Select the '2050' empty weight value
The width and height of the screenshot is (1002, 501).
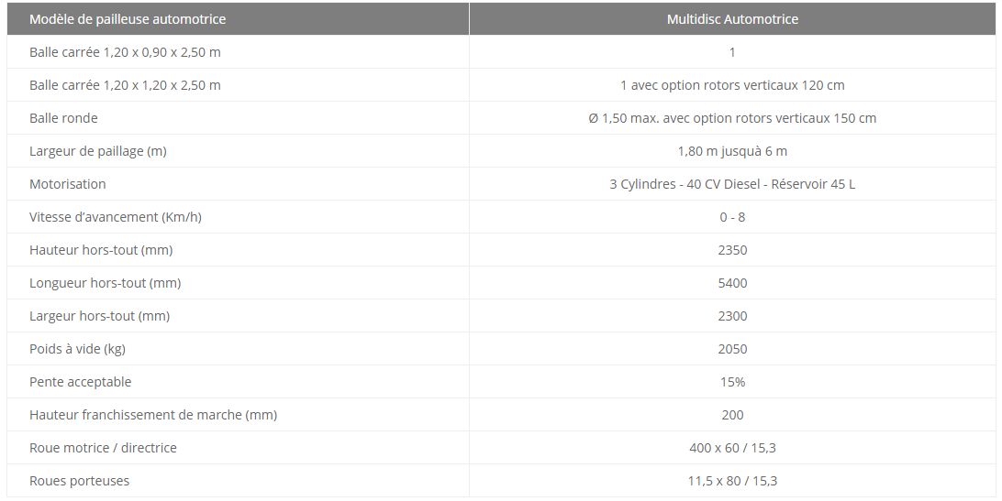tap(732, 349)
